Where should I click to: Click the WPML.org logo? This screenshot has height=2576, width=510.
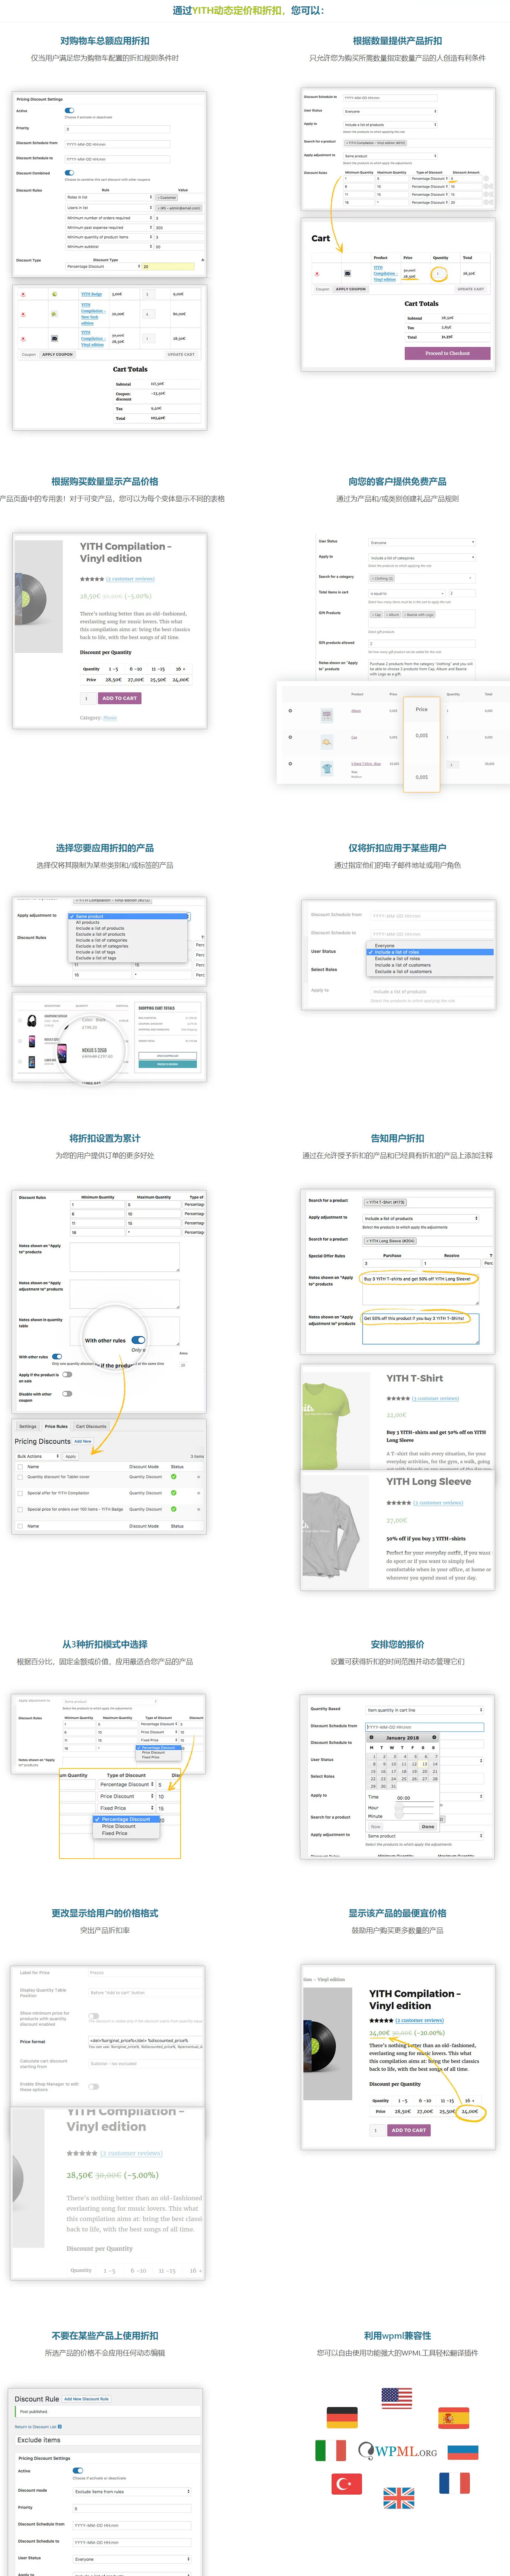tap(398, 2451)
